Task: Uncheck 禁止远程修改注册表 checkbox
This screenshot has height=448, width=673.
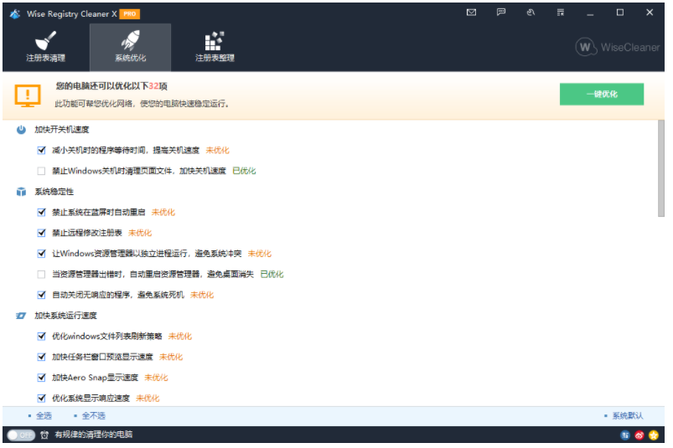Action: (x=42, y=233)
